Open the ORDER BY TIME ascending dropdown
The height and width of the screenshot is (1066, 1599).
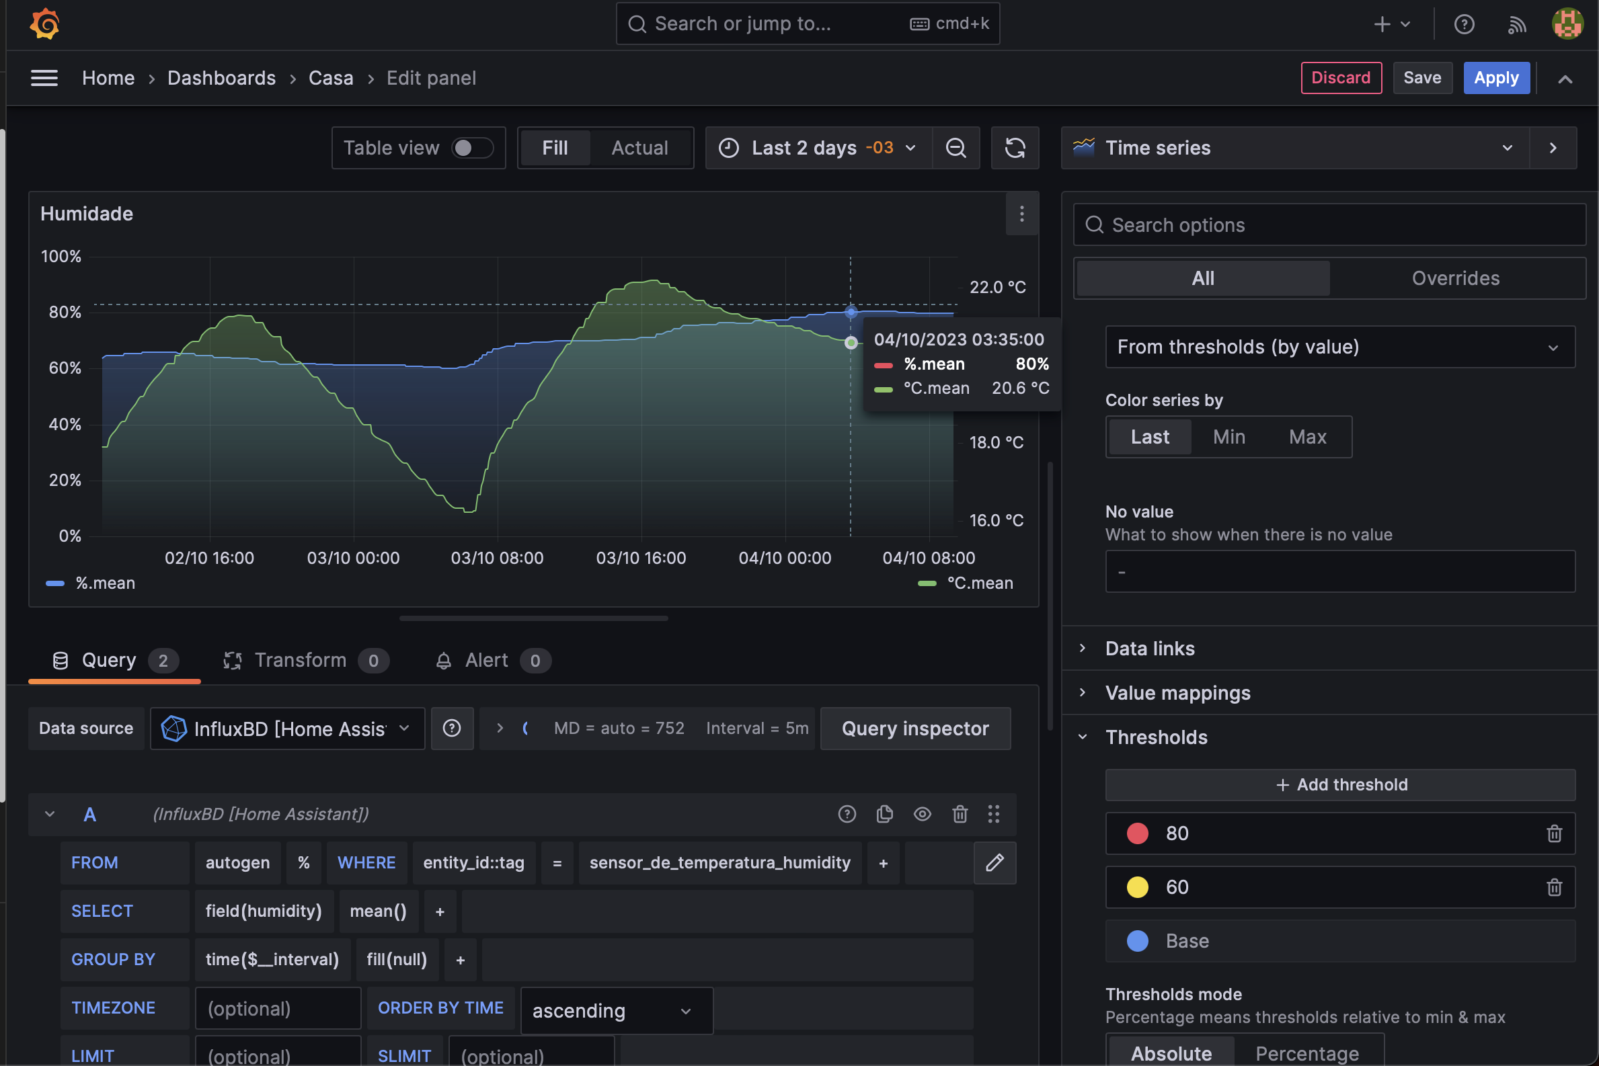coord(616,1011)
